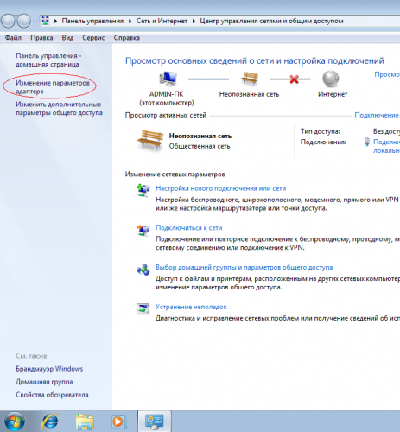
Task: Click the red X connection error icon
Action: coord(294,79)
